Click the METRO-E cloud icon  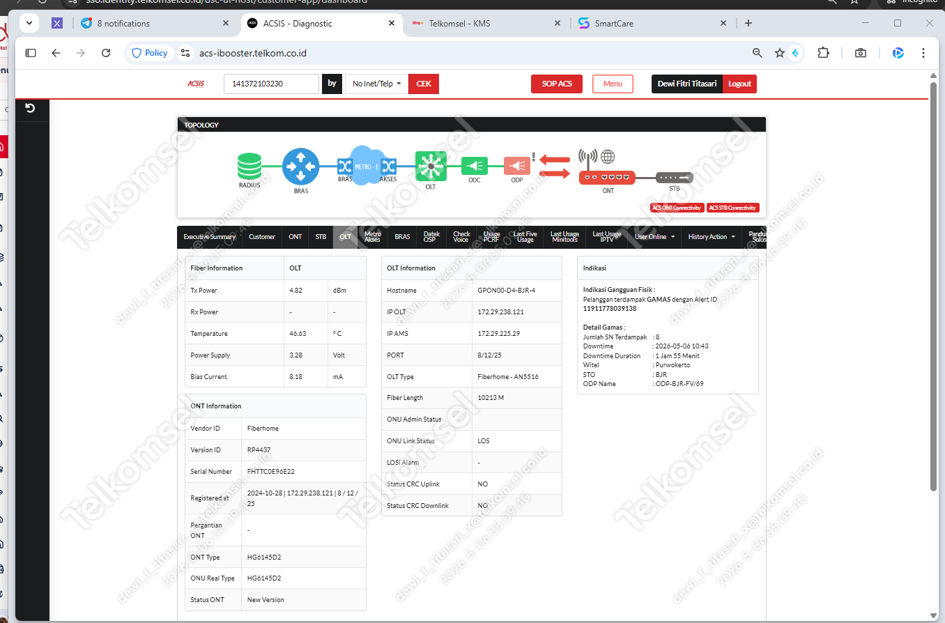pos(367,165)
